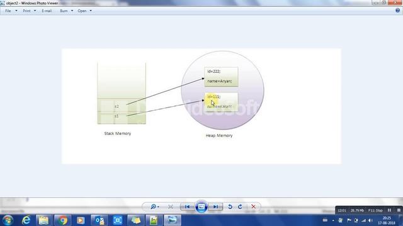Image resolution: width=403 pixels, height=226 pixels.
Task: Show hidden system tray icons
Action: 333,220
